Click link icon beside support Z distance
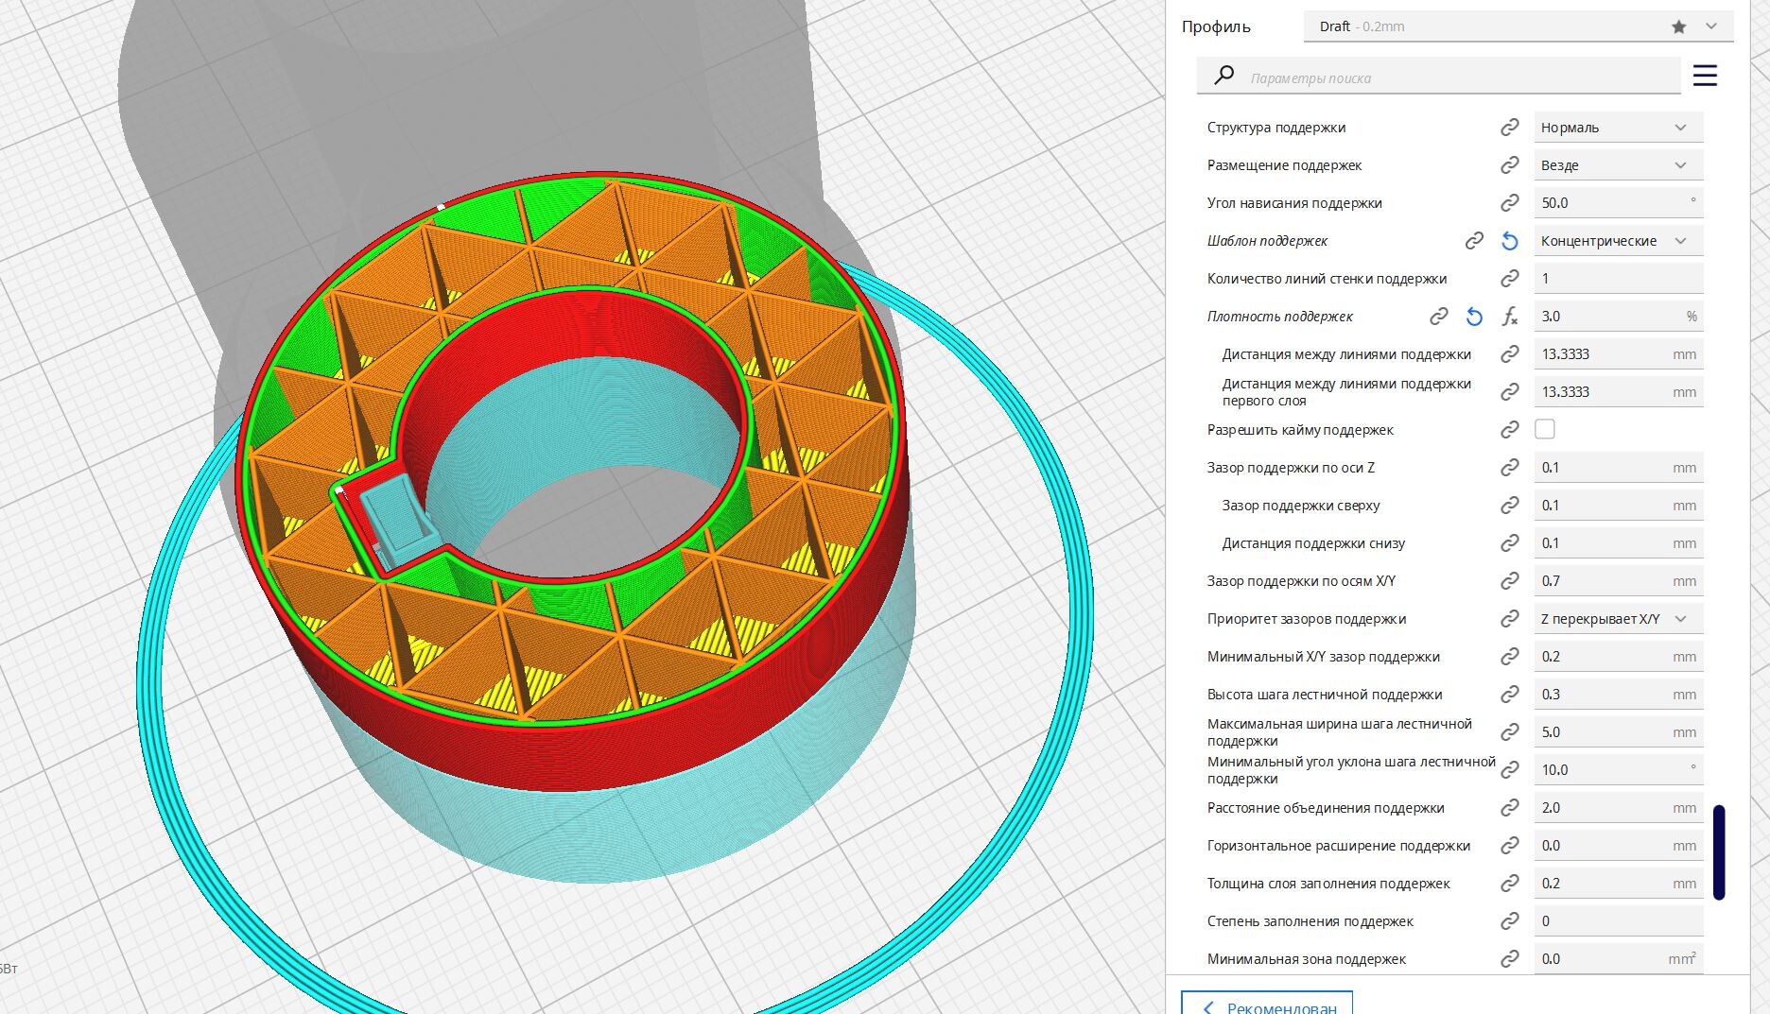This screenshot has height=1014, width=1770. coord(1509,468)
